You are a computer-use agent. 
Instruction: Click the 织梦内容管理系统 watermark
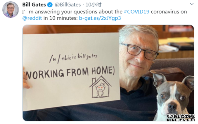point(181,116)
